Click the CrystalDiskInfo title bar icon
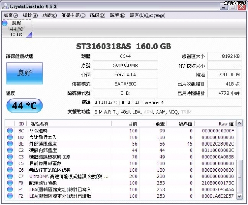 coord(5,6)
